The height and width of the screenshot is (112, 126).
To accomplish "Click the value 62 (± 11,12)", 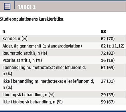I will (x=113, y=46).
